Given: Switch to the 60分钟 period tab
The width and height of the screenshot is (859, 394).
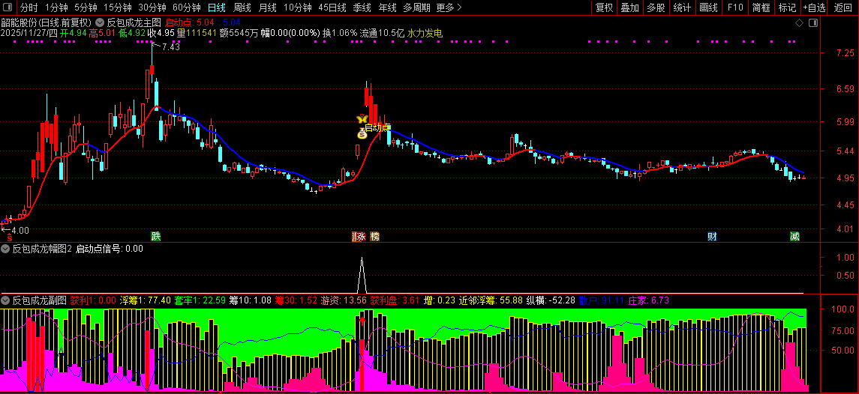Looking at the screenshot, I should tap(187, 7).
